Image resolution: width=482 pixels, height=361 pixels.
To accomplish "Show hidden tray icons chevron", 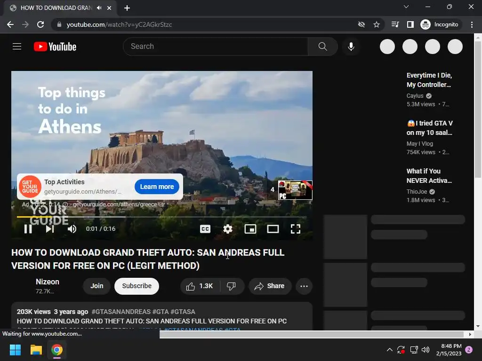I will 389,350.
